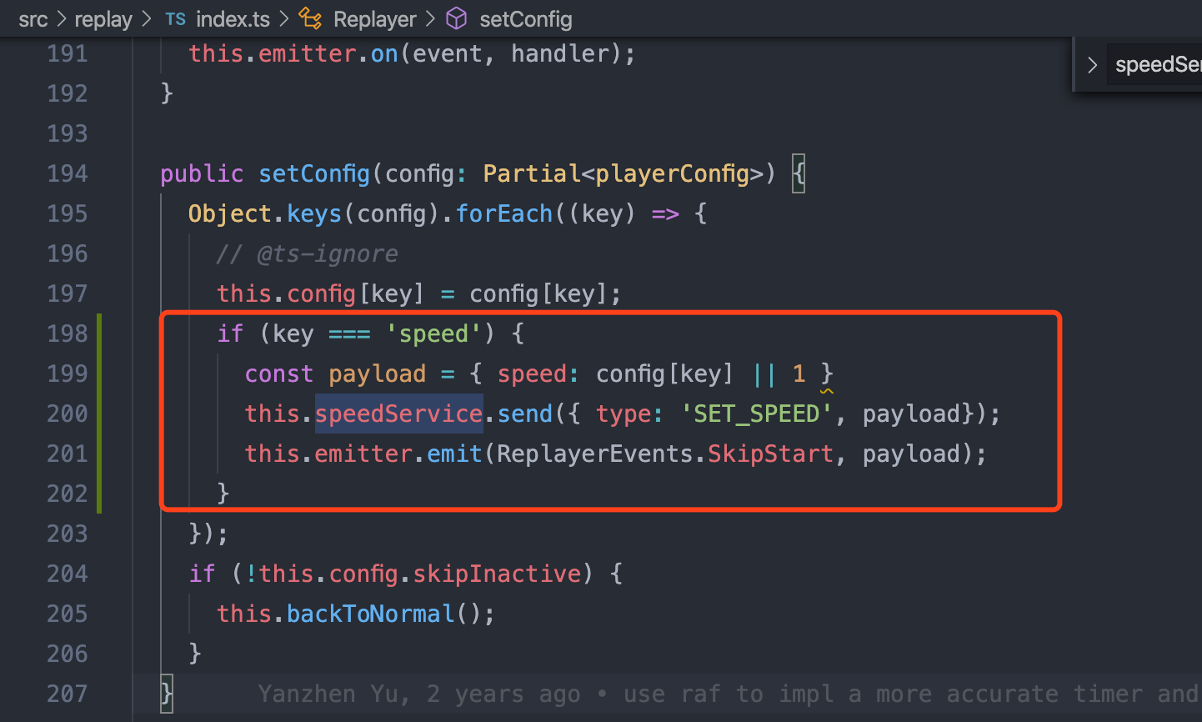
Task: Click the speedSer search box in the find widget
Action: [1159, 64]
